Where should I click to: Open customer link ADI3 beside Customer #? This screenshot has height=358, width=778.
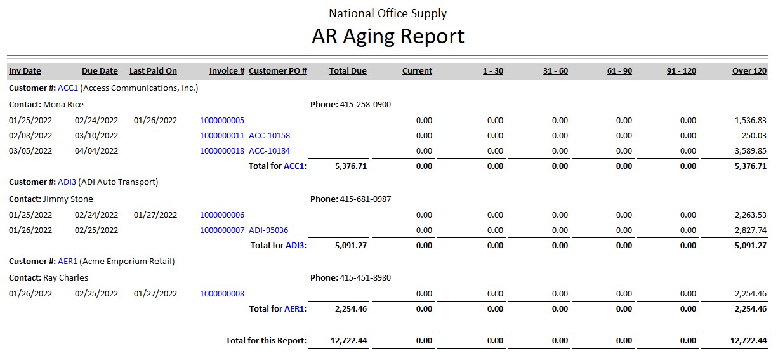click(67, 182)
